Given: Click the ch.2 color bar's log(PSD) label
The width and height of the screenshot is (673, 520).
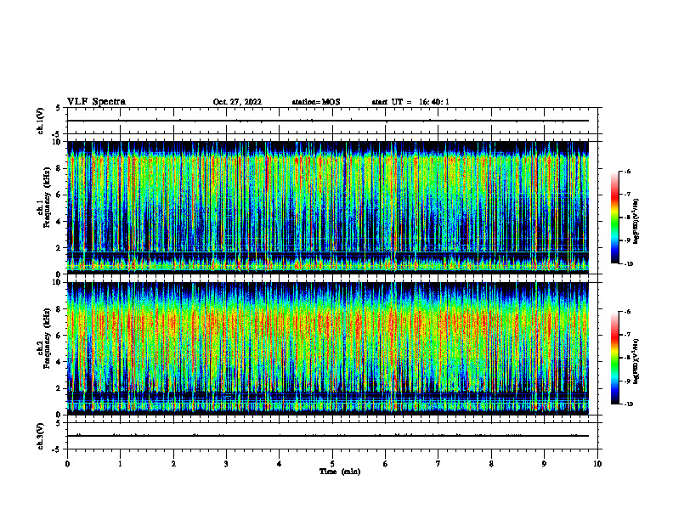Looking at the screenshot, I should click(636, 361).
